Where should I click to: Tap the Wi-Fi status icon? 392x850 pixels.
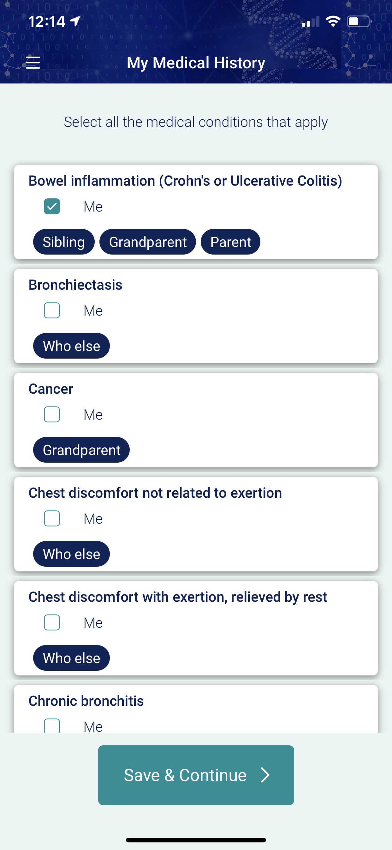pos(333,22)
